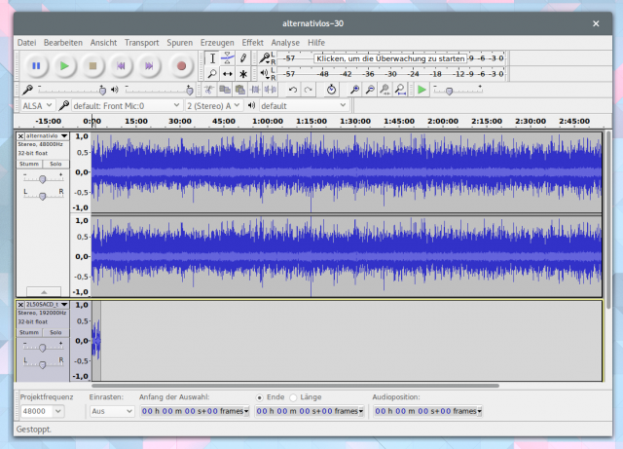Click the Fit Project zoom icon
Screen dimensions: 623x449
click(400, 90)
